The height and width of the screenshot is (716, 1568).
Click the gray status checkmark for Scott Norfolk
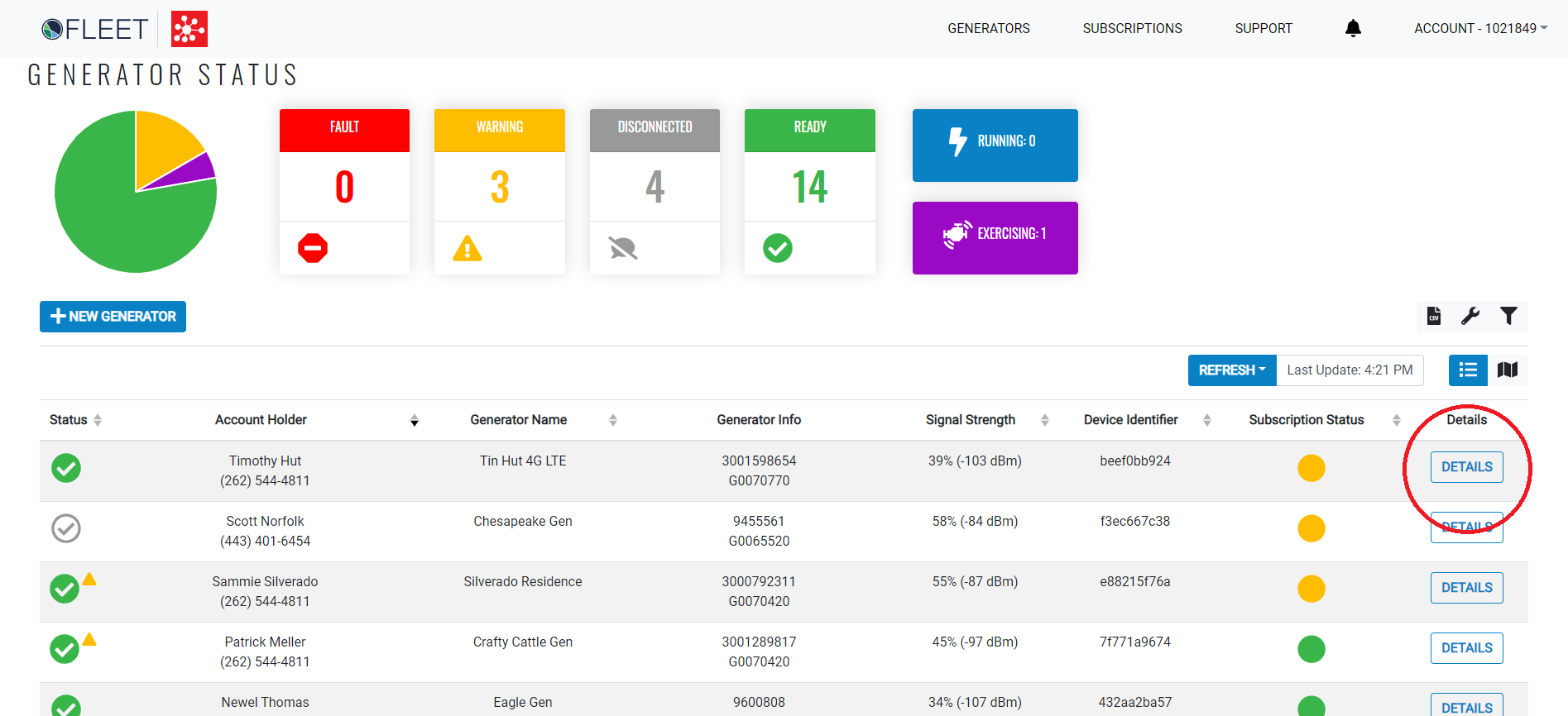coord(66,528)
